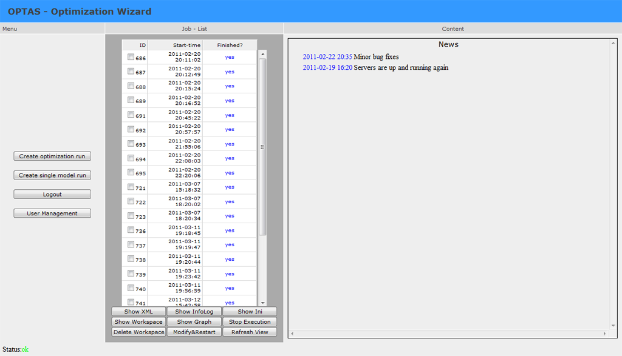Check the checkbox for job 686
Viewport: 622px width, 356px height.
click(x=131, y=57)
